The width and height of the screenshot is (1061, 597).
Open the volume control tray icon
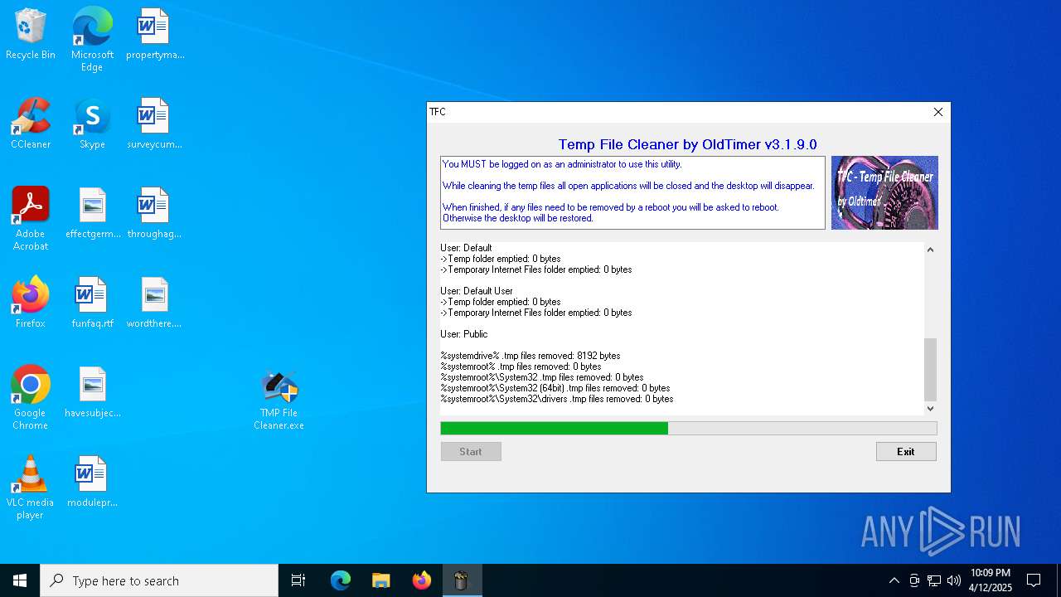(954, 580)
